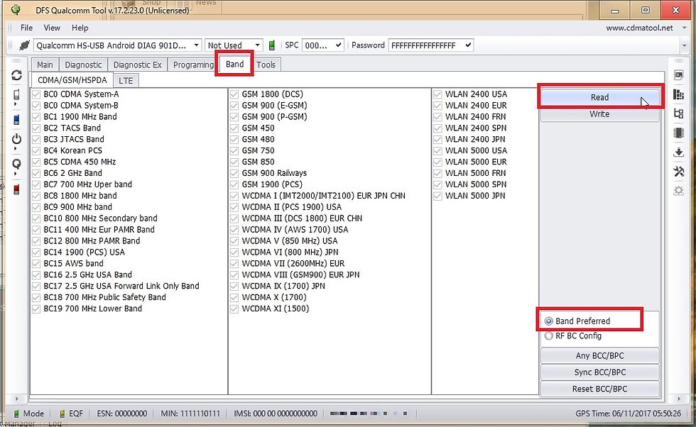Click the Mode phone icon in status bar

16,414
